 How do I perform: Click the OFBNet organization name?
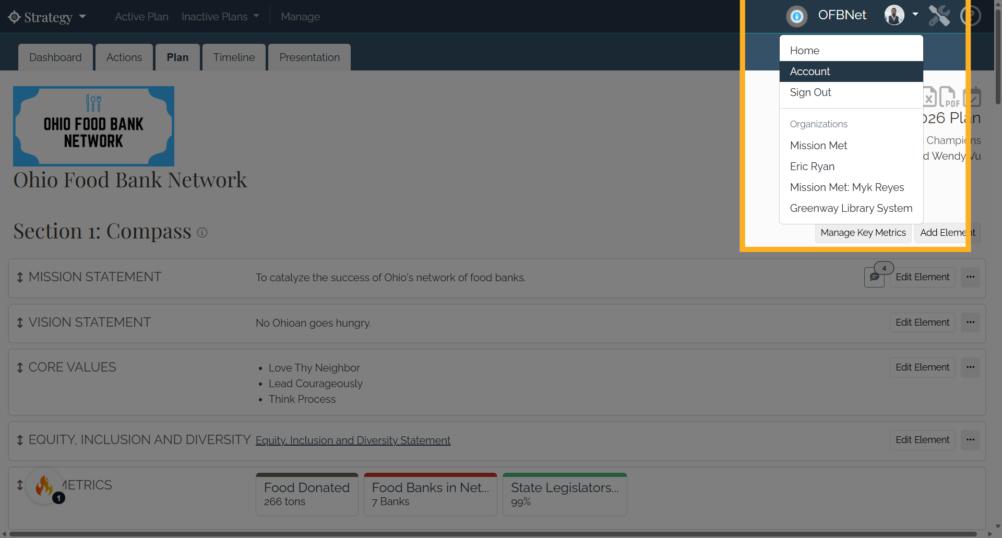click(842, 15)
